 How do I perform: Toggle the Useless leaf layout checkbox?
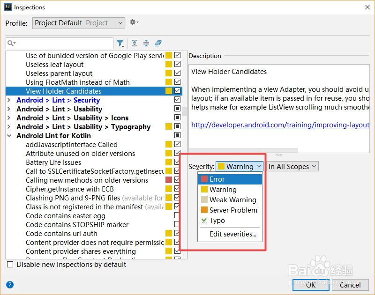(x=177, y=64)
